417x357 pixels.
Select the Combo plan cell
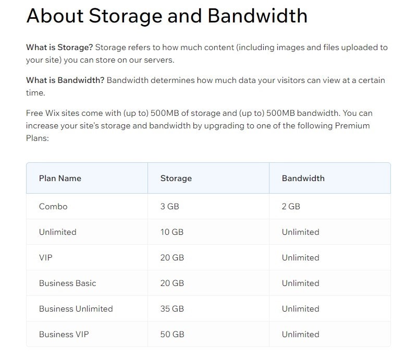click(x=53, y=206)
